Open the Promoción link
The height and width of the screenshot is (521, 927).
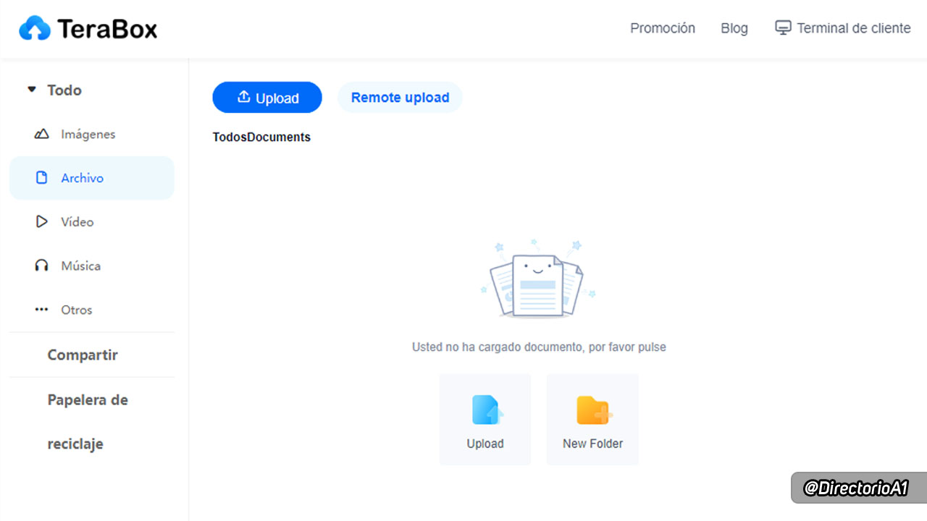coord(663,28)
